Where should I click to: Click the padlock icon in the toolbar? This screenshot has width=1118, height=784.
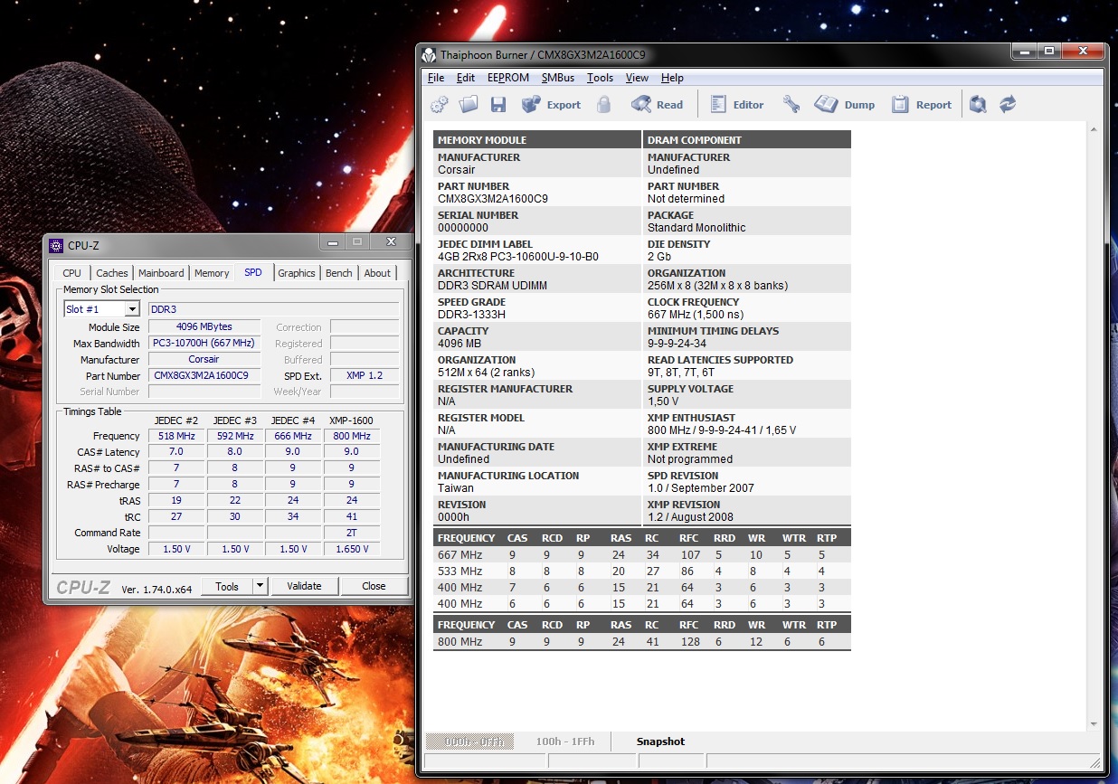[x=604, y=105]
